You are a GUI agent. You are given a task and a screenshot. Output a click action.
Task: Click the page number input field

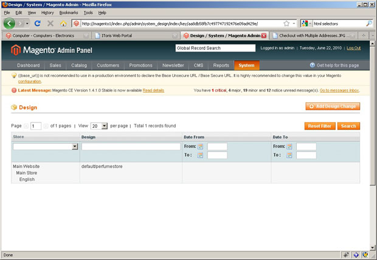pyautogui.click(x=36, y=126)
